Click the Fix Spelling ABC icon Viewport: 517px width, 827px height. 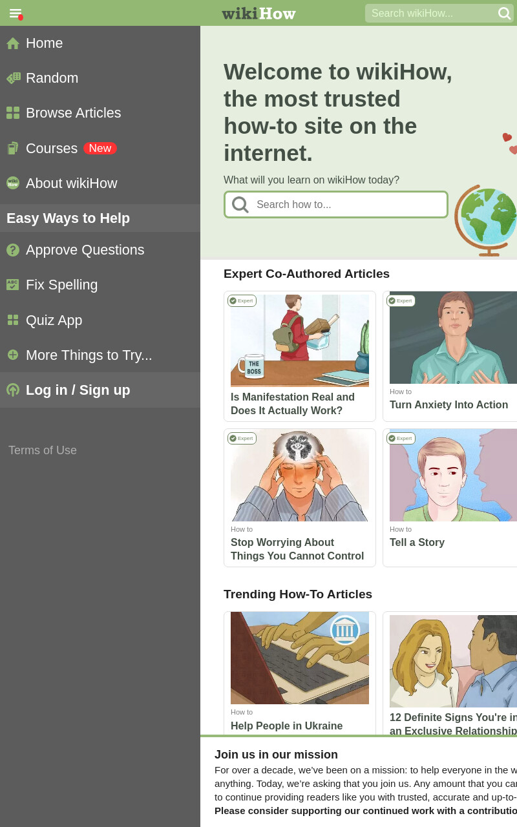(13, 285)
